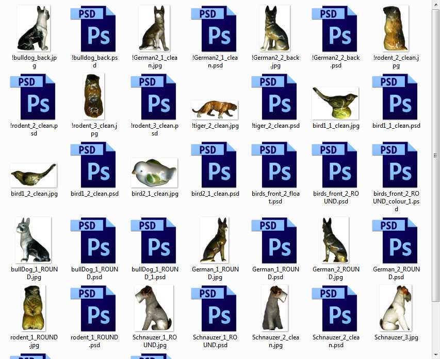Select the bird2_1_clean.jpg thumbnail
Image resolution: width=440 pixels, height=359 pixels.
154,173
